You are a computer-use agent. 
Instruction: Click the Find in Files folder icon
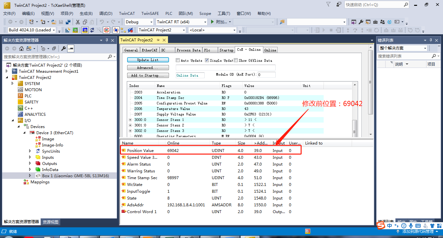282,22
